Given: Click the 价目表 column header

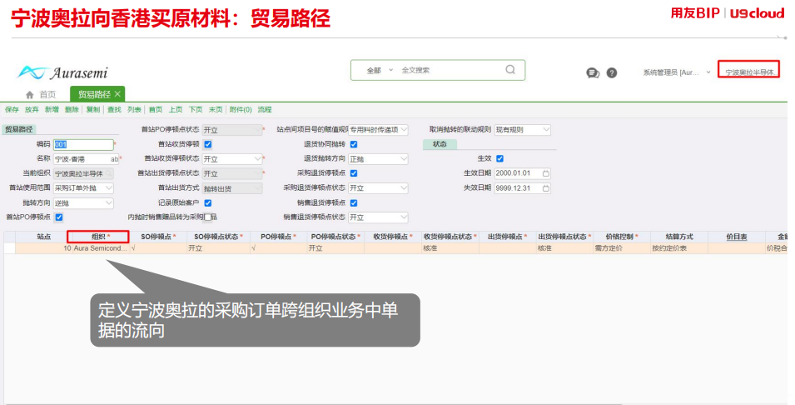Looking at the screenshot, I should pyautogui.click(x=736, y=237).
